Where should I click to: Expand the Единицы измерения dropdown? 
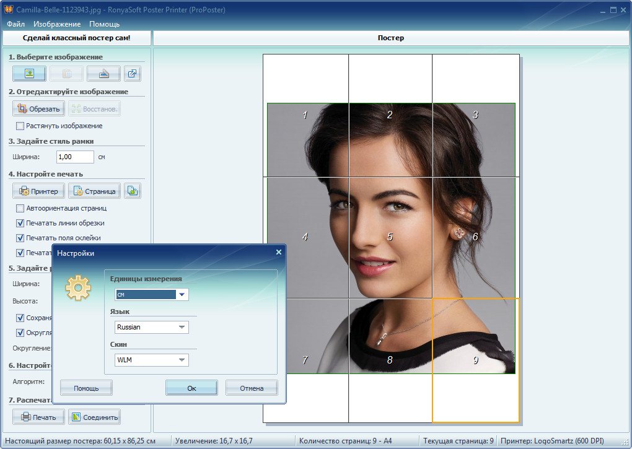[x=182, y=295]
